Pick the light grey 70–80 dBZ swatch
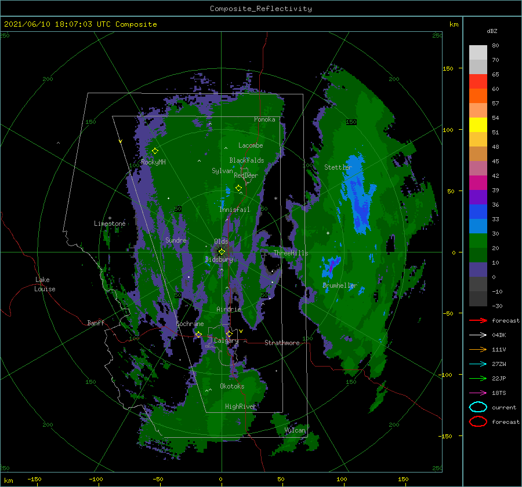This screenshot has height=487, width=522. pos(478,52)
